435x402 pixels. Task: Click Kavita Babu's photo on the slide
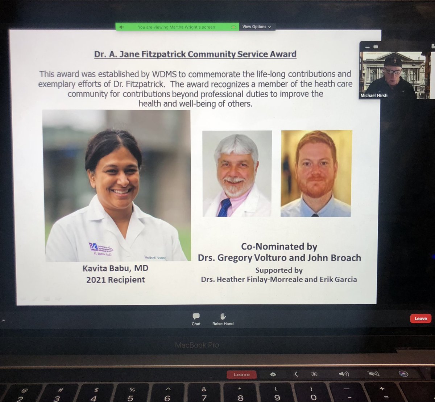116,186
